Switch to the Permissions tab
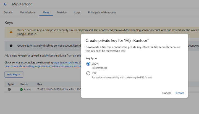Viewport: 199px width, 114px height. [x=28, y=12]
